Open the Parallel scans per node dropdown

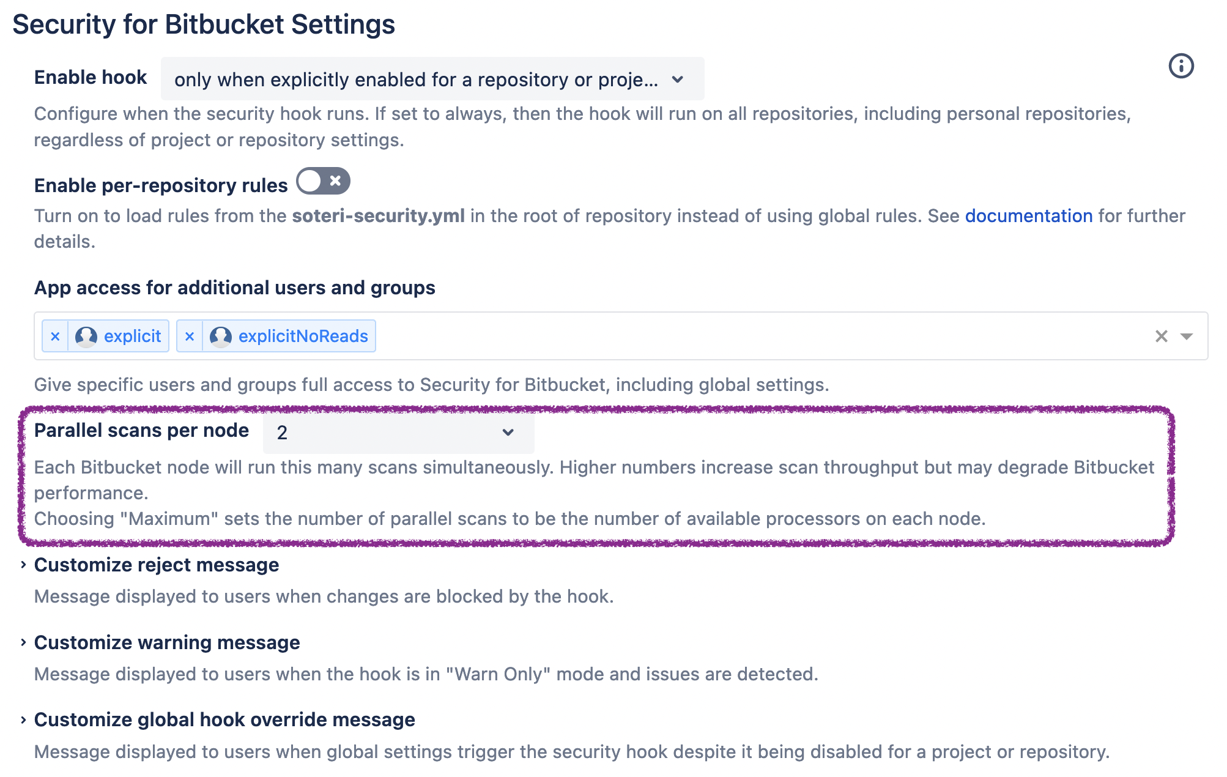point(398,433)
